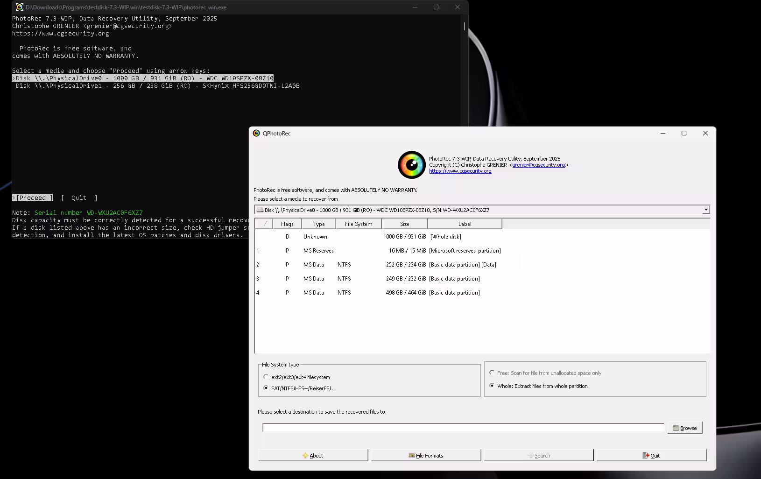Viewport: 761px width, 479px height.
Task: Open the File Formats dialog
Action: pyautogui.click(x=426, y=455)
